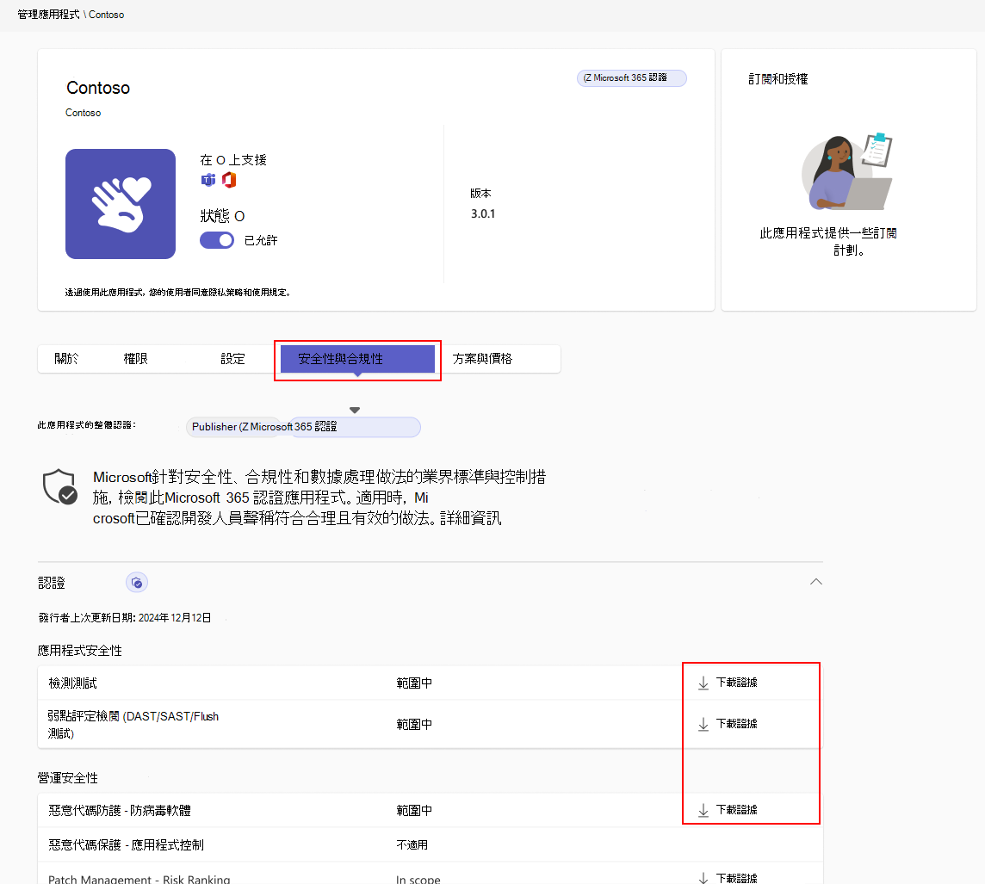Click 下載證據 for 弱點評定檢閱 (DAST/SAST)
Viewport: 985px width, 884px height.
737,724
